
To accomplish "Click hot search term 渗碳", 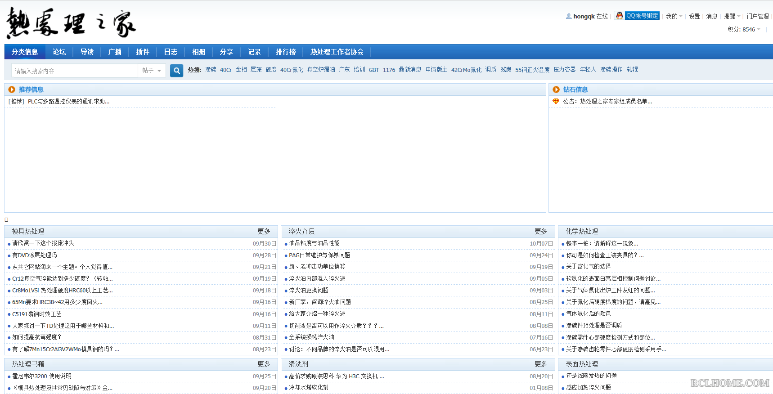I will point(211,70).
